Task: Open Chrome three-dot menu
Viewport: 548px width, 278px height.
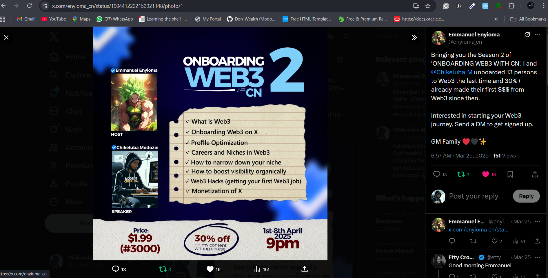Action: (x=544, y=6)
